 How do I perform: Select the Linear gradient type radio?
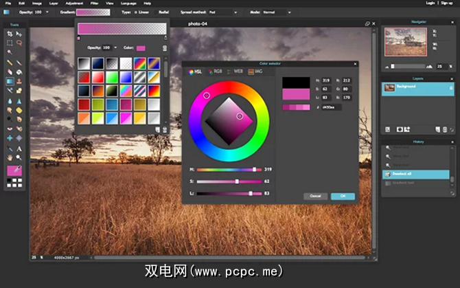[136, 12]
